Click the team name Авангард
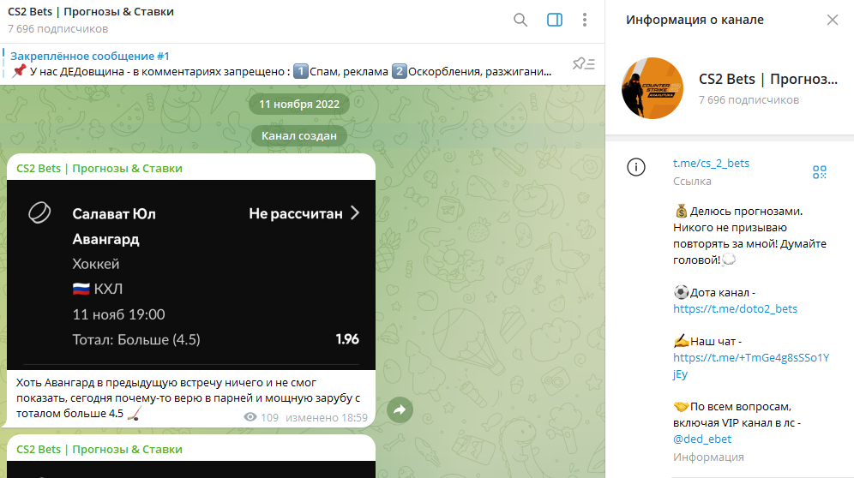Image resolution: width=854 pixels, height=478 pixels. coord(105,239)
